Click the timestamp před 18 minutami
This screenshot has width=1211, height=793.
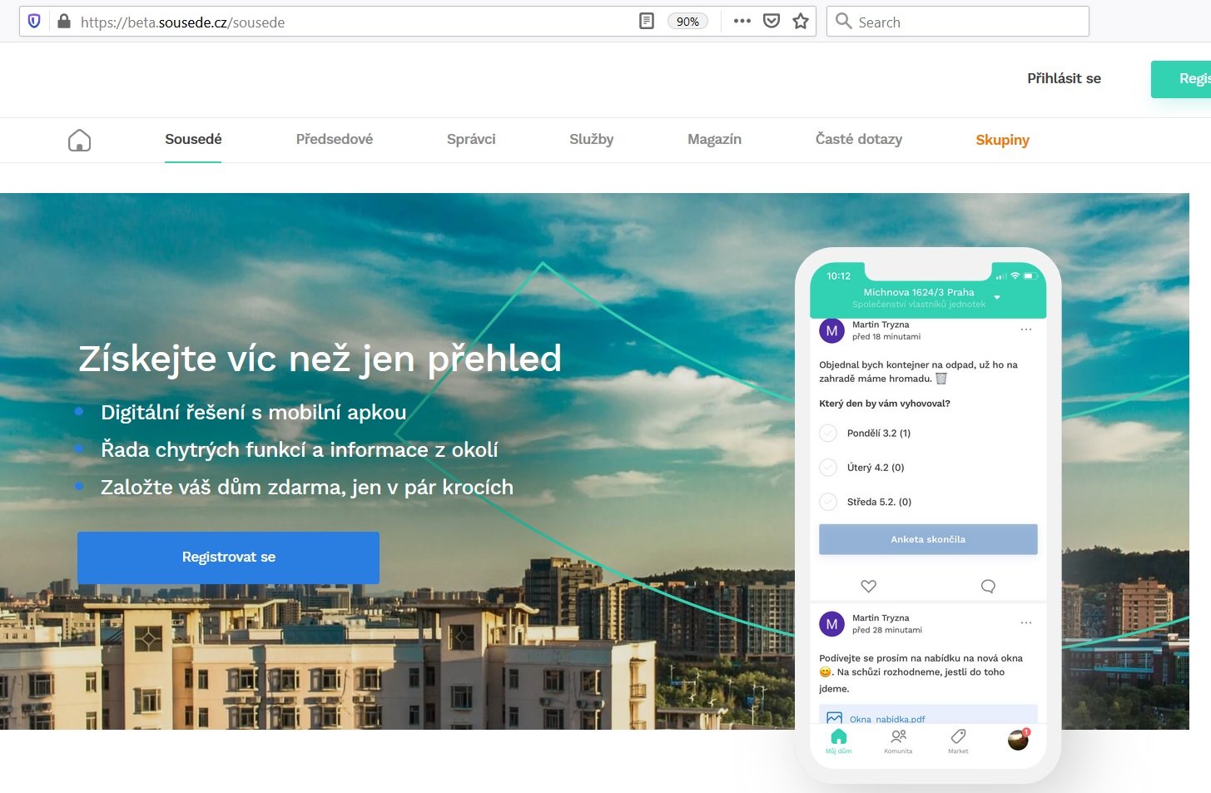[886, 337]
